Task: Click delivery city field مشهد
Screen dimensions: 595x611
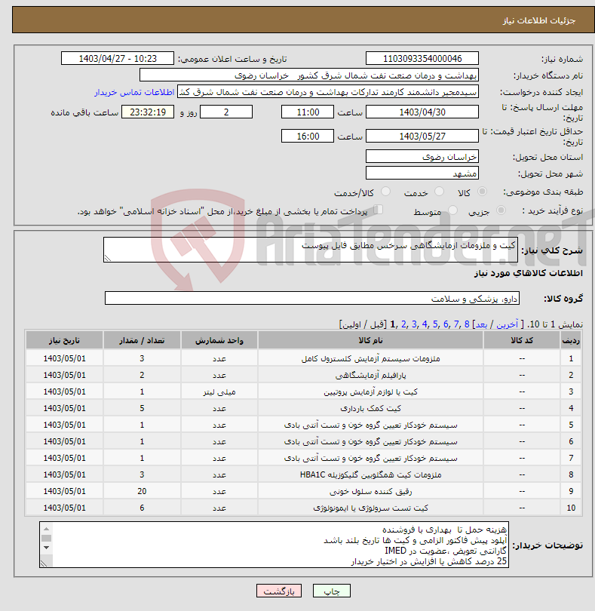Action: click(x=422, y=173)
